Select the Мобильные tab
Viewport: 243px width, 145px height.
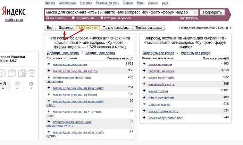[88, 28]
